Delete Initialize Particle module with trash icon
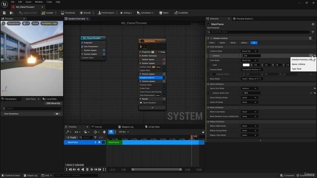 (310, 38)
